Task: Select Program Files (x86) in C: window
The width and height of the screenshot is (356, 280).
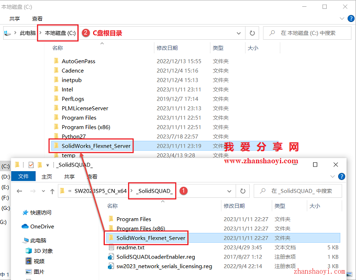Action: pyautogui.click(x=86, y=127)
